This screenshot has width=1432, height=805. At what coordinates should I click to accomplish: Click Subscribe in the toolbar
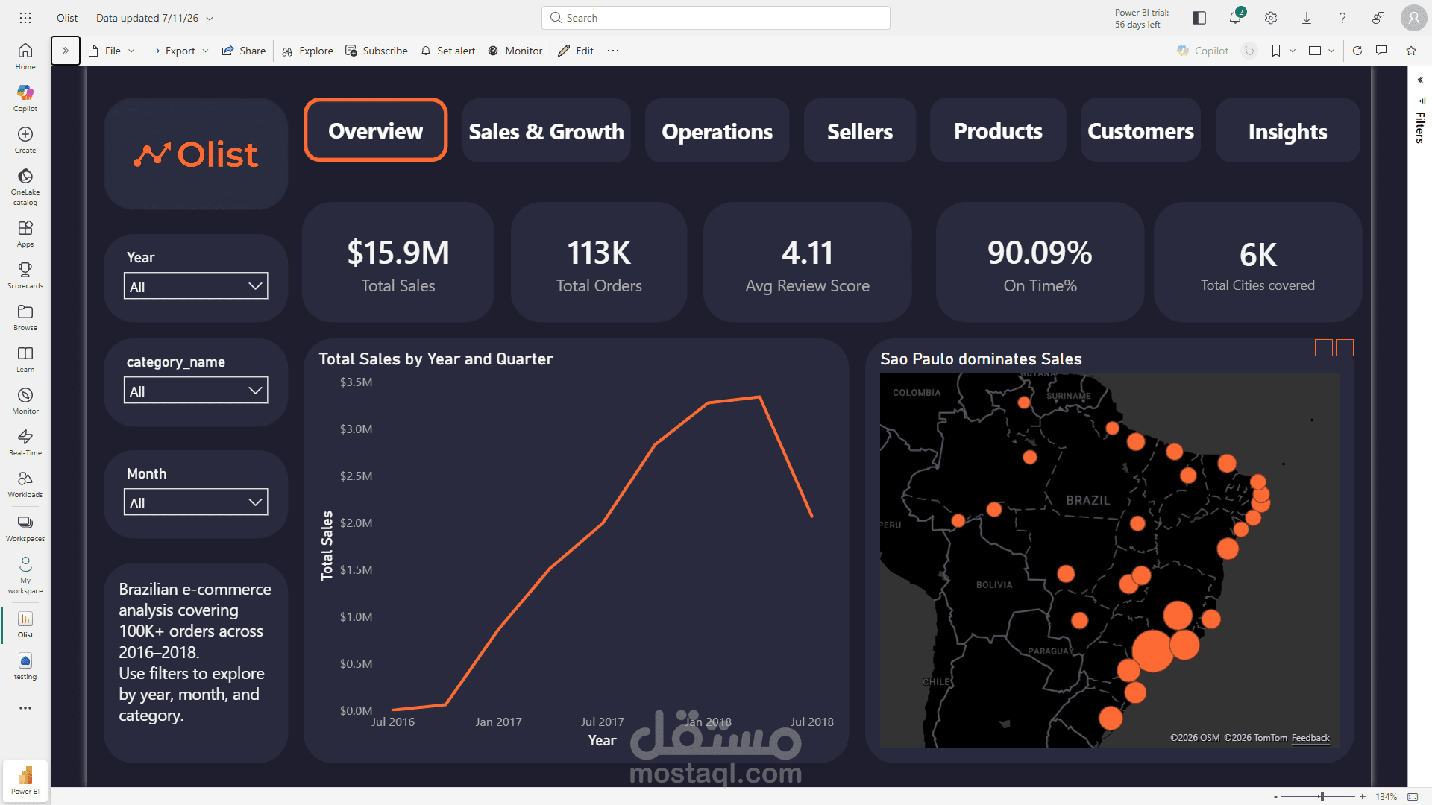[x=377, y=51]
